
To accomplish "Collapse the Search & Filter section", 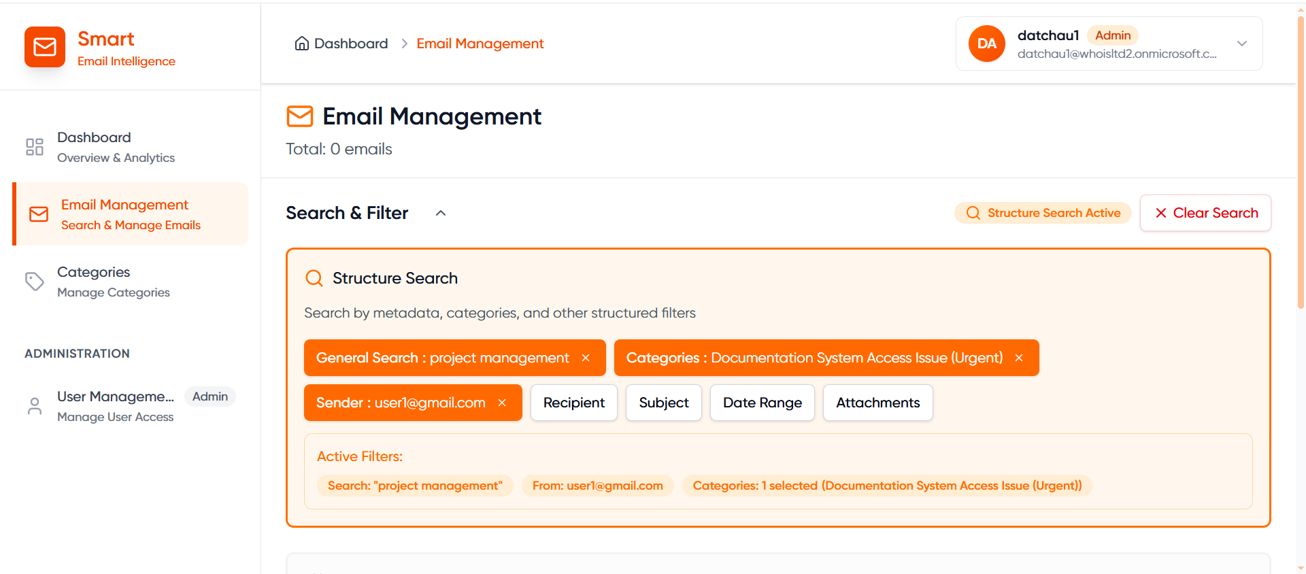I will pyautogui.click(x=441, y=213).
